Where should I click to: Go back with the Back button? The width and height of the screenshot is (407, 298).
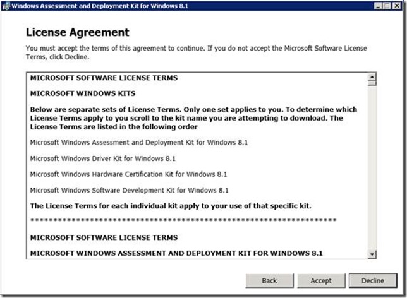click(270, 280)
